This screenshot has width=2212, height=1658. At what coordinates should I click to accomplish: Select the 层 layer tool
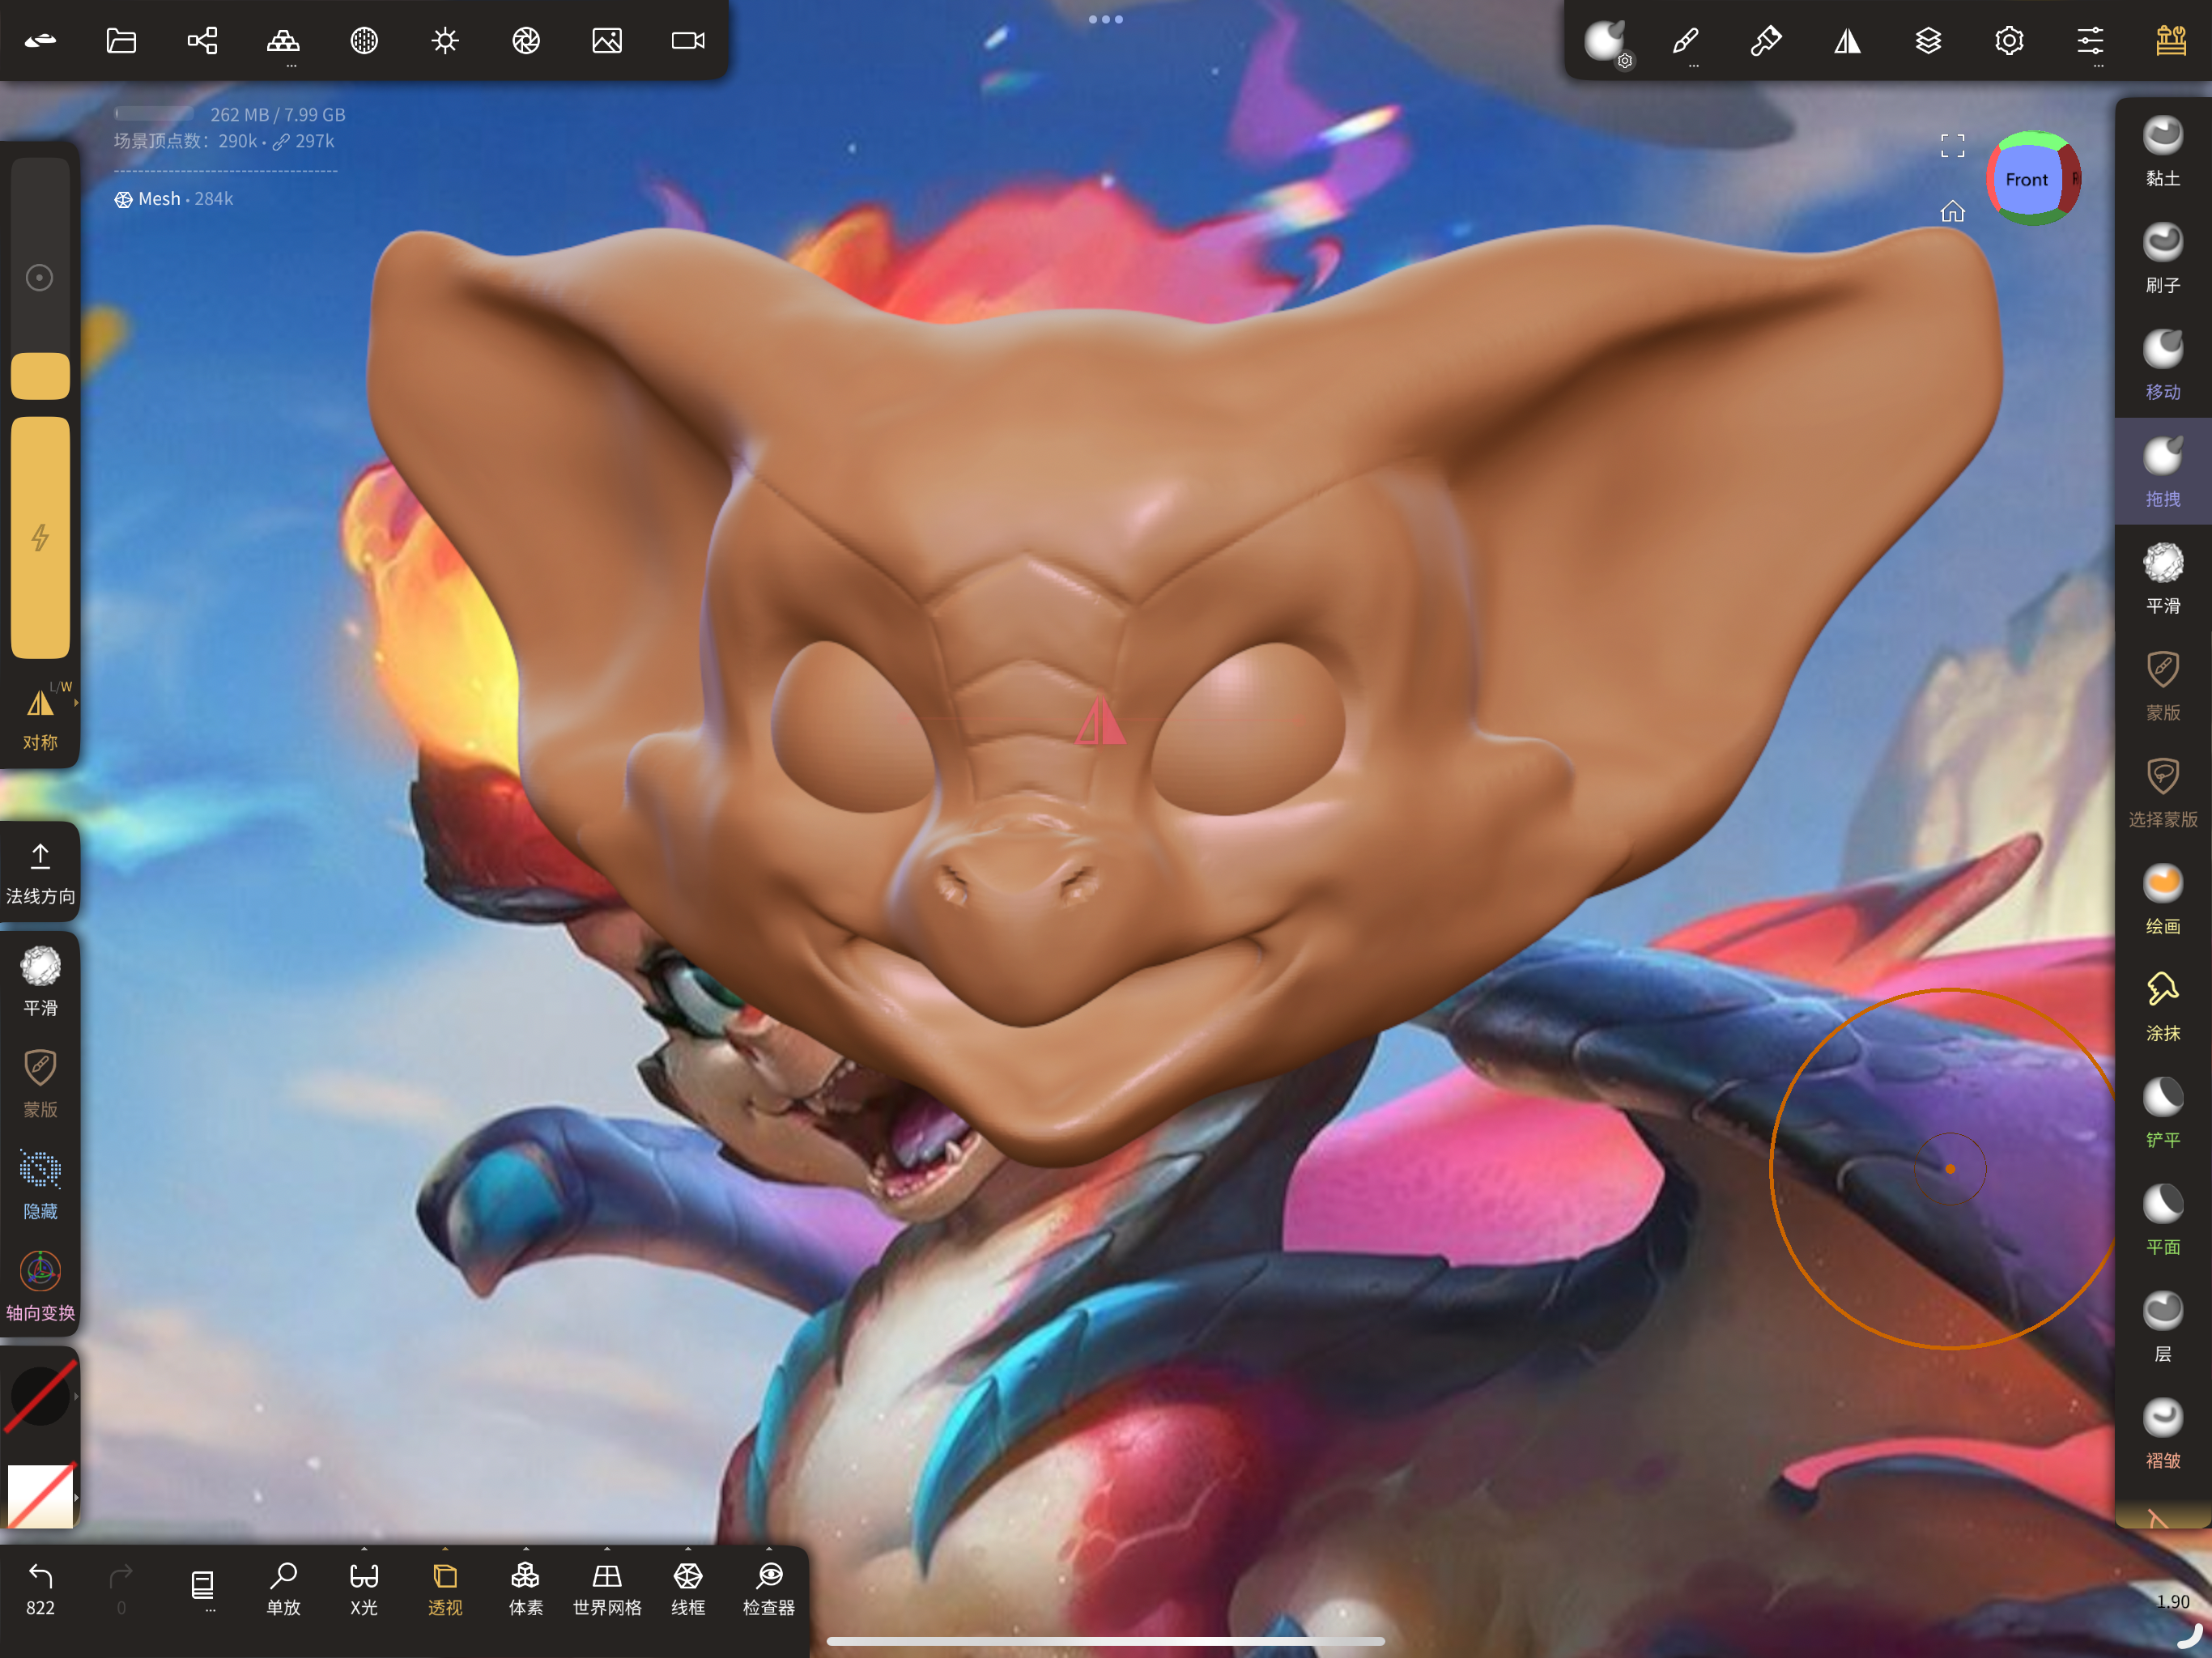[2163, 1328]
